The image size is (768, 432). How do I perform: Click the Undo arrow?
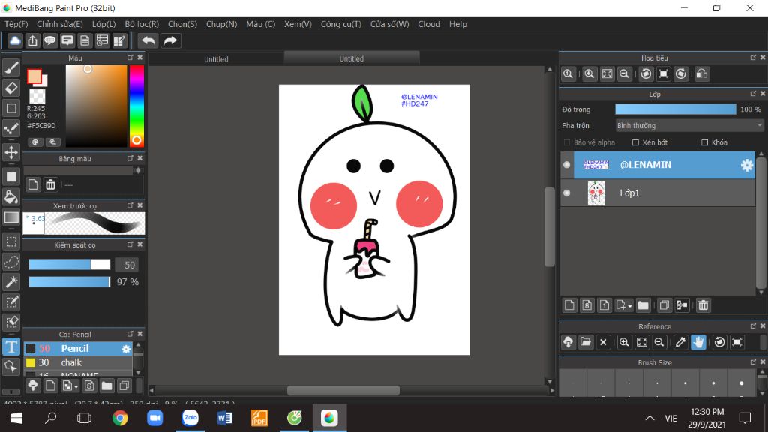click(x=148, y=40)
